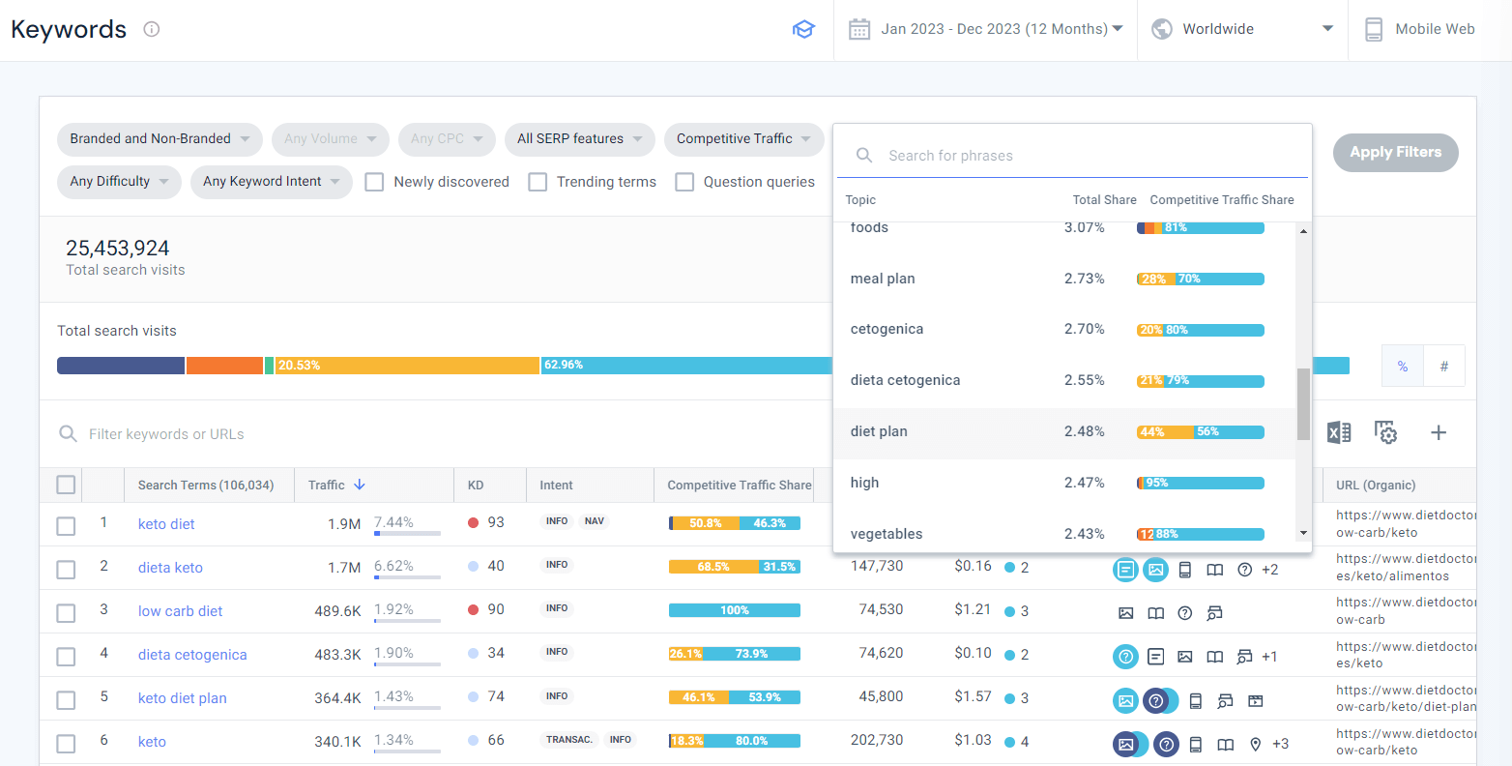Click the image icon in the low carb diet row
Screen dimensions: 1512x766
[1125, 613]
